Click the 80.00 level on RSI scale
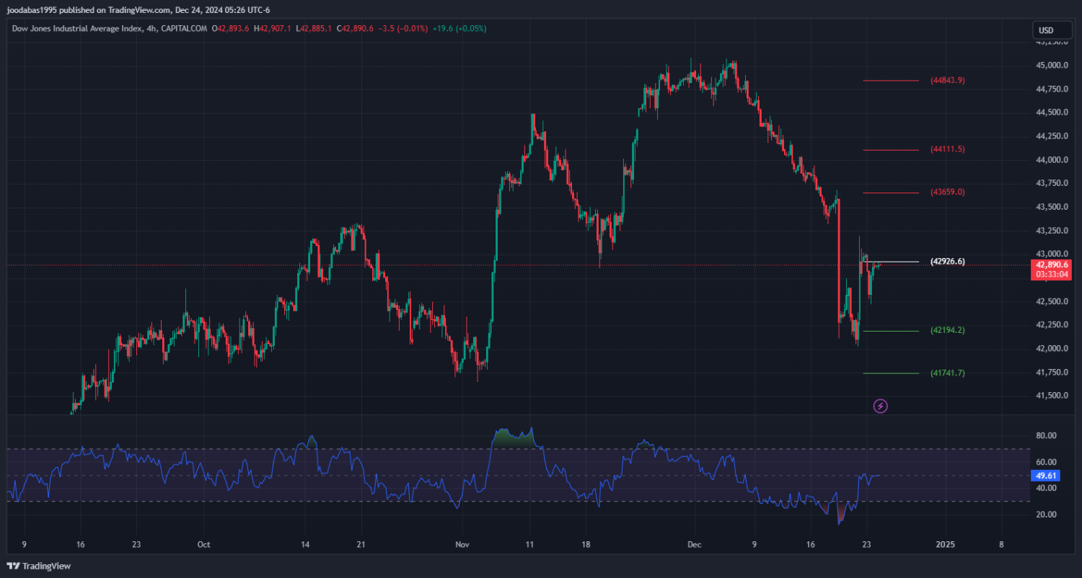 tap(1046, 436)
